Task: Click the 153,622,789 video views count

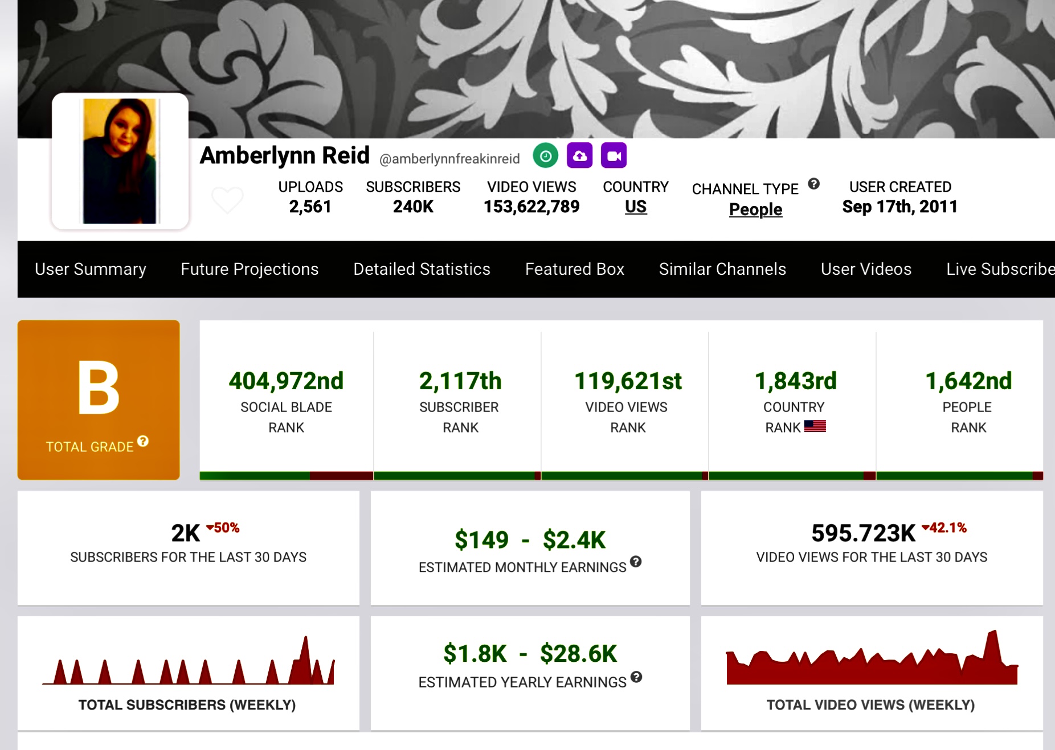Action: pyautogui.click(x=531, y=207)
